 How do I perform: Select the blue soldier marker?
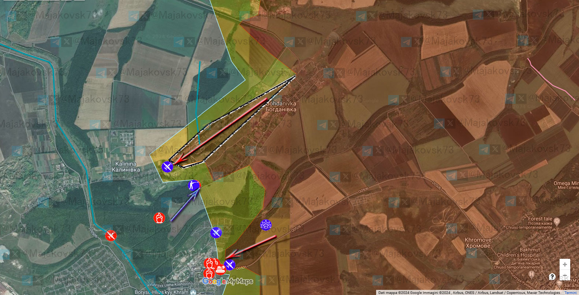194,185
